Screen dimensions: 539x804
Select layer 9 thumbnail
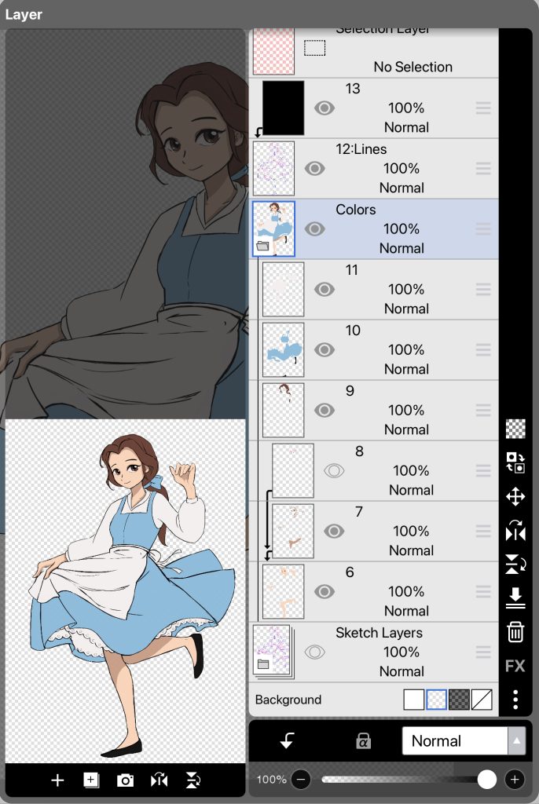pyautogui.click(x=284, y=410)
